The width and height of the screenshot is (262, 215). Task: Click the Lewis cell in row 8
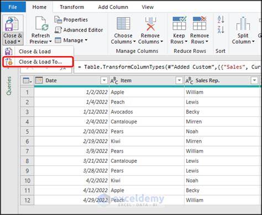[222, 161]
